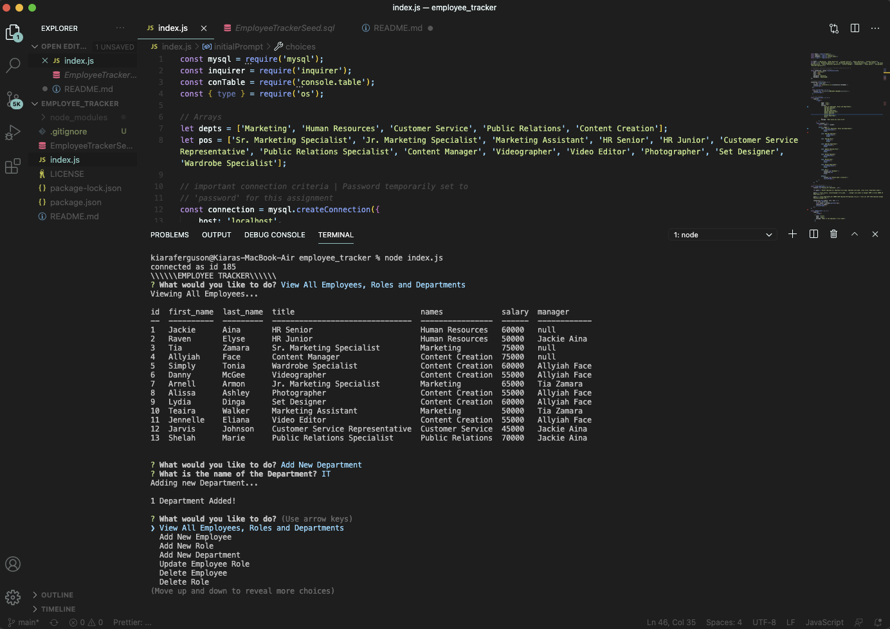The image size is (890, 629).
Task: Click the notifications bell in the status bar
Action: point(878,623)
